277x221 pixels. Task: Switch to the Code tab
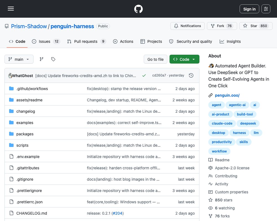(x=17, y=41)
